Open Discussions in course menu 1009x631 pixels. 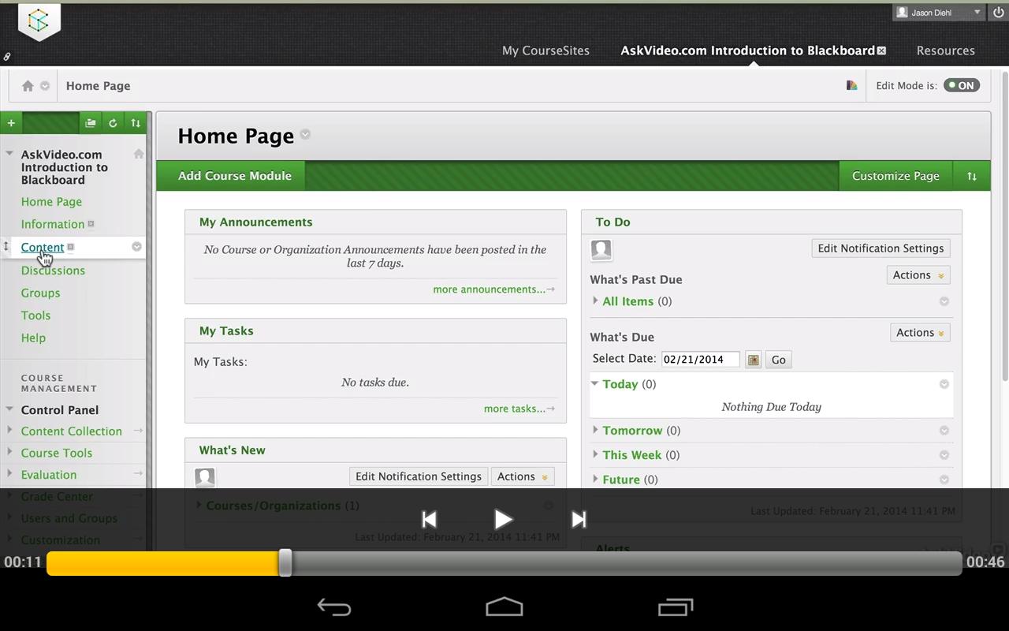click(53, 271)
